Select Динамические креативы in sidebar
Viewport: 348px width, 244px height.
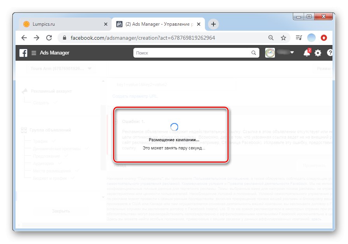(x=57, y=149)
